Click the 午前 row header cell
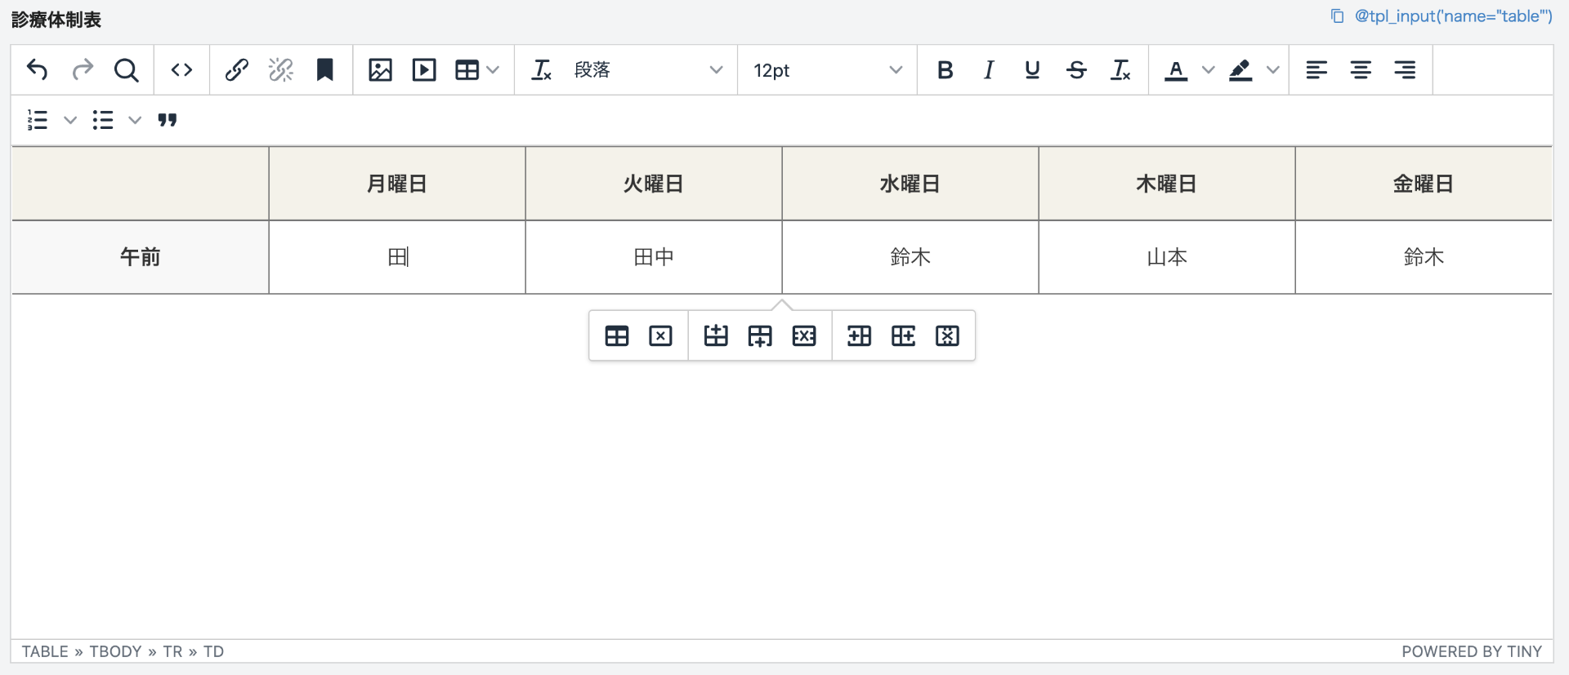Viewport: 1569px width, 675px height. click(140, 257)
